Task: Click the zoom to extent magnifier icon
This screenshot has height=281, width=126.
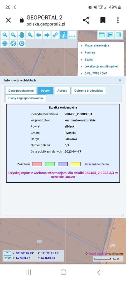Action: point(30,35)
